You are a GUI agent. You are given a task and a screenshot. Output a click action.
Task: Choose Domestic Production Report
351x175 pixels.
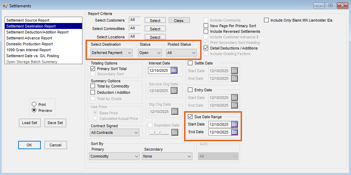click(43, 44)
